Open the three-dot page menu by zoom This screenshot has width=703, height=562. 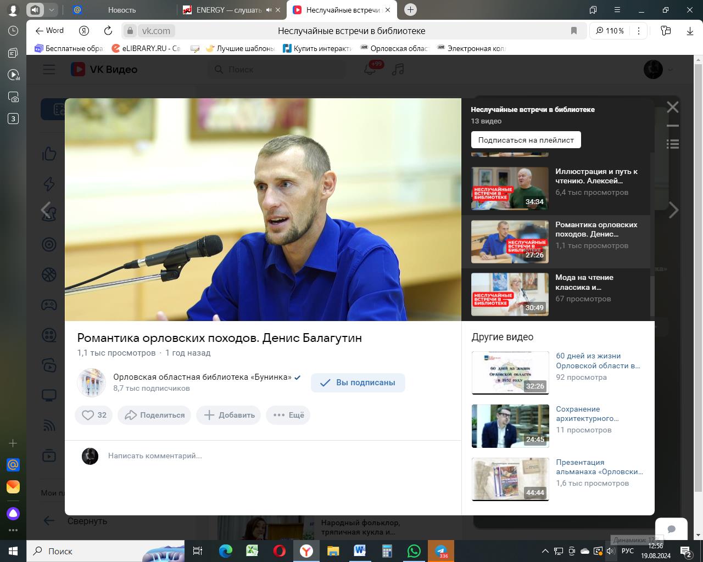pos(638,31)
